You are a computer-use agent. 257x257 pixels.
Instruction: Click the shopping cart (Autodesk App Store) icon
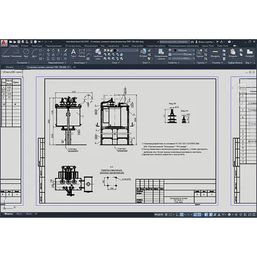(x=218, y=42)
